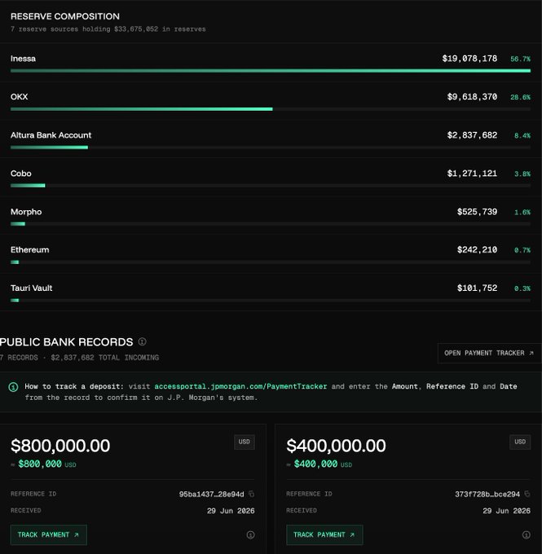Select the Altura Bank Account label
The height and width of the screenshot is (554, 542).
[x=51, y=135]
